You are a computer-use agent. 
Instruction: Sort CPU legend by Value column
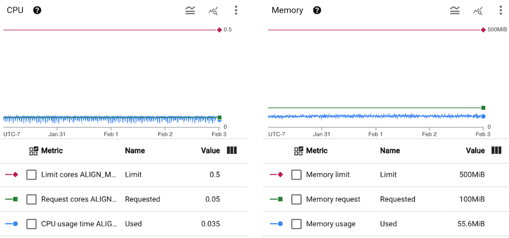tap(210, 151)
